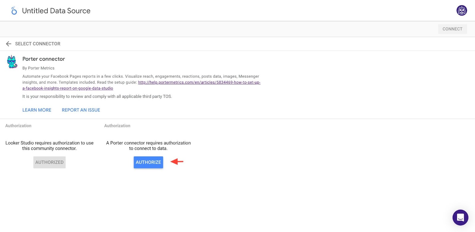475x232 pixels.
Task: Click the SELECT CONNECTOR label
Action: tap(38, 44)
